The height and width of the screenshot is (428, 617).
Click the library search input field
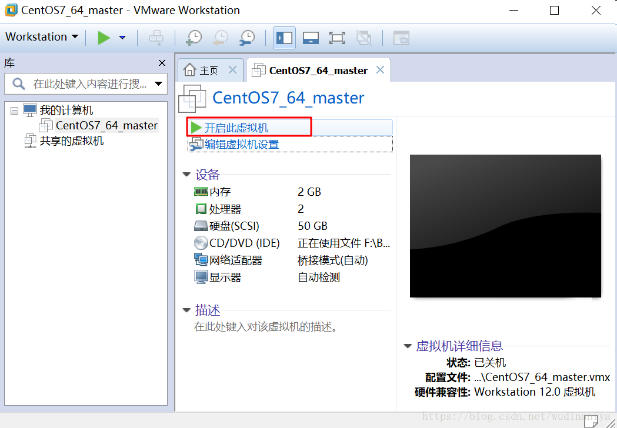(86, 83)
